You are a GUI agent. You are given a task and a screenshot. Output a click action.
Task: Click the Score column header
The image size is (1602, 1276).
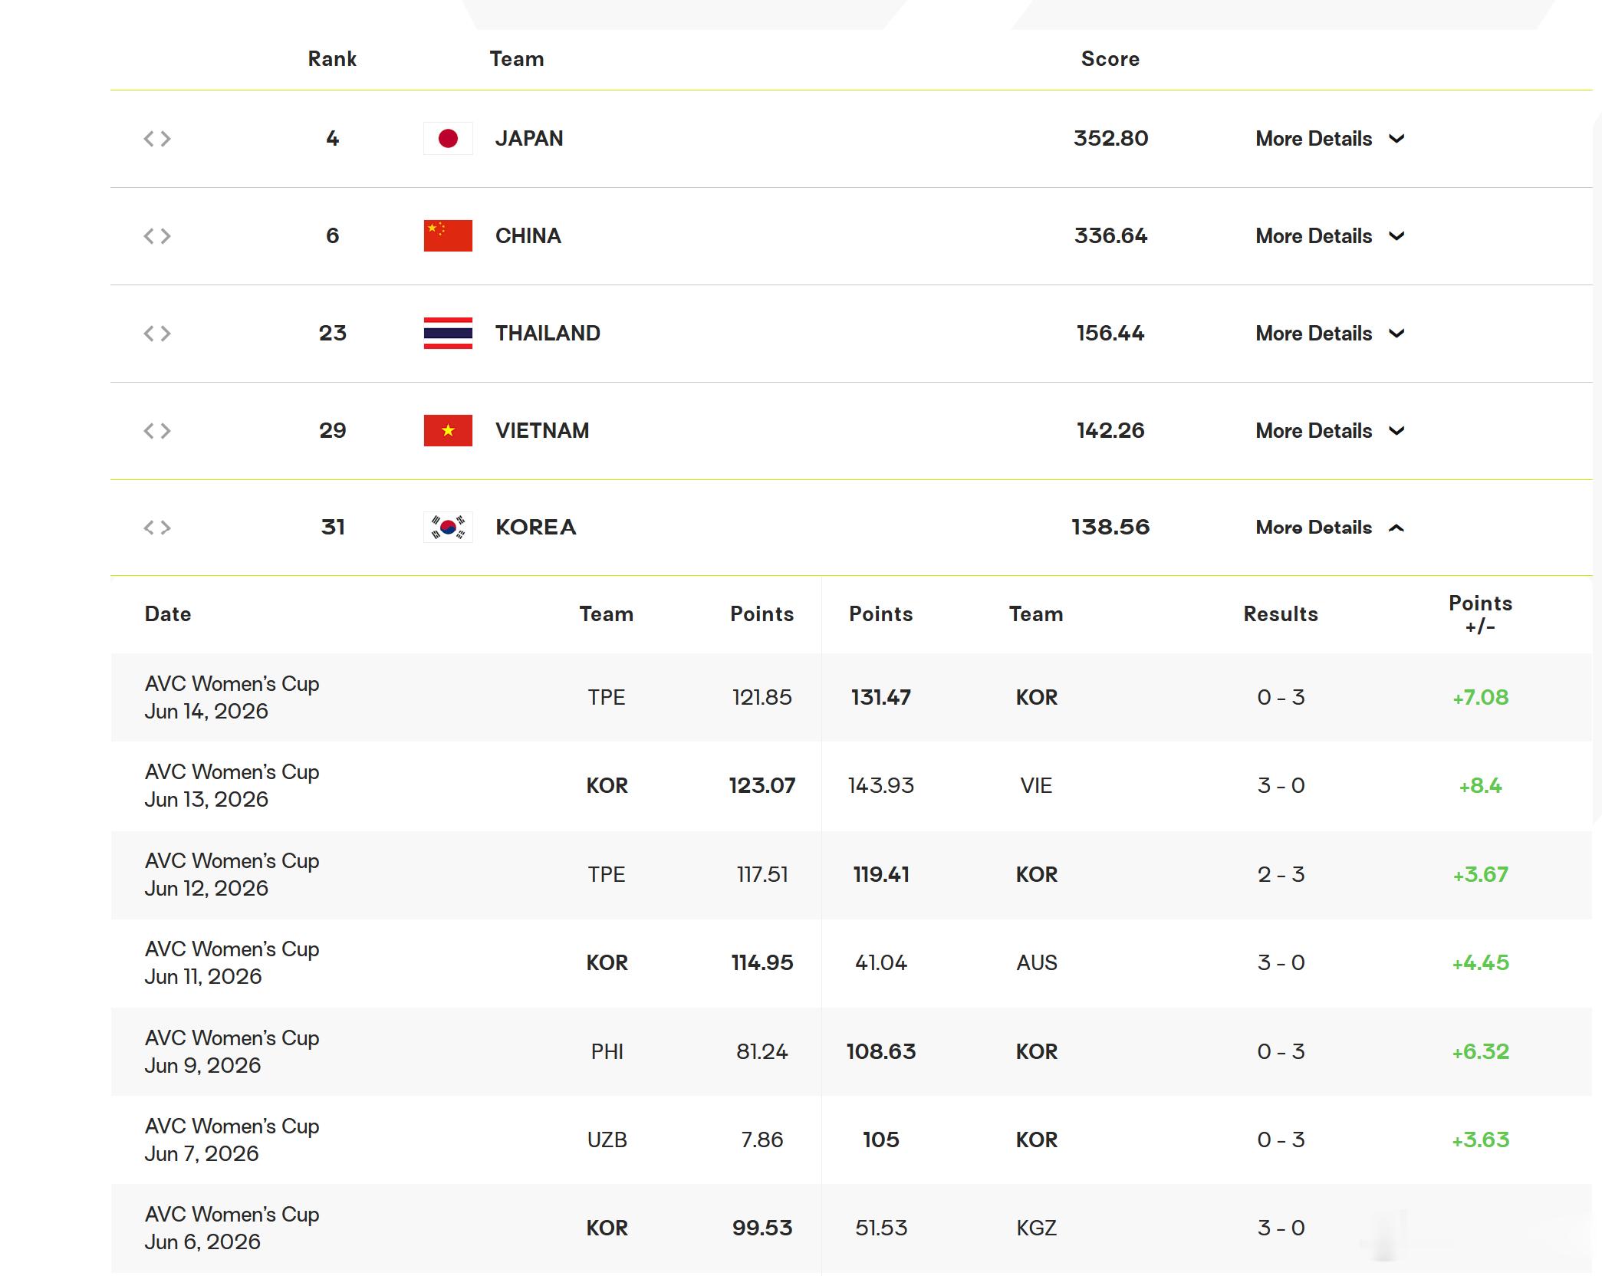tap(1110, 58)
